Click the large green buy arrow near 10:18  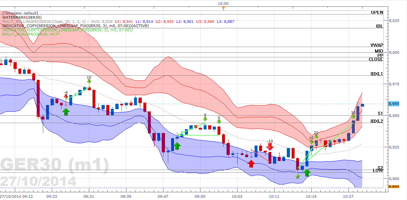pos(307,173)
